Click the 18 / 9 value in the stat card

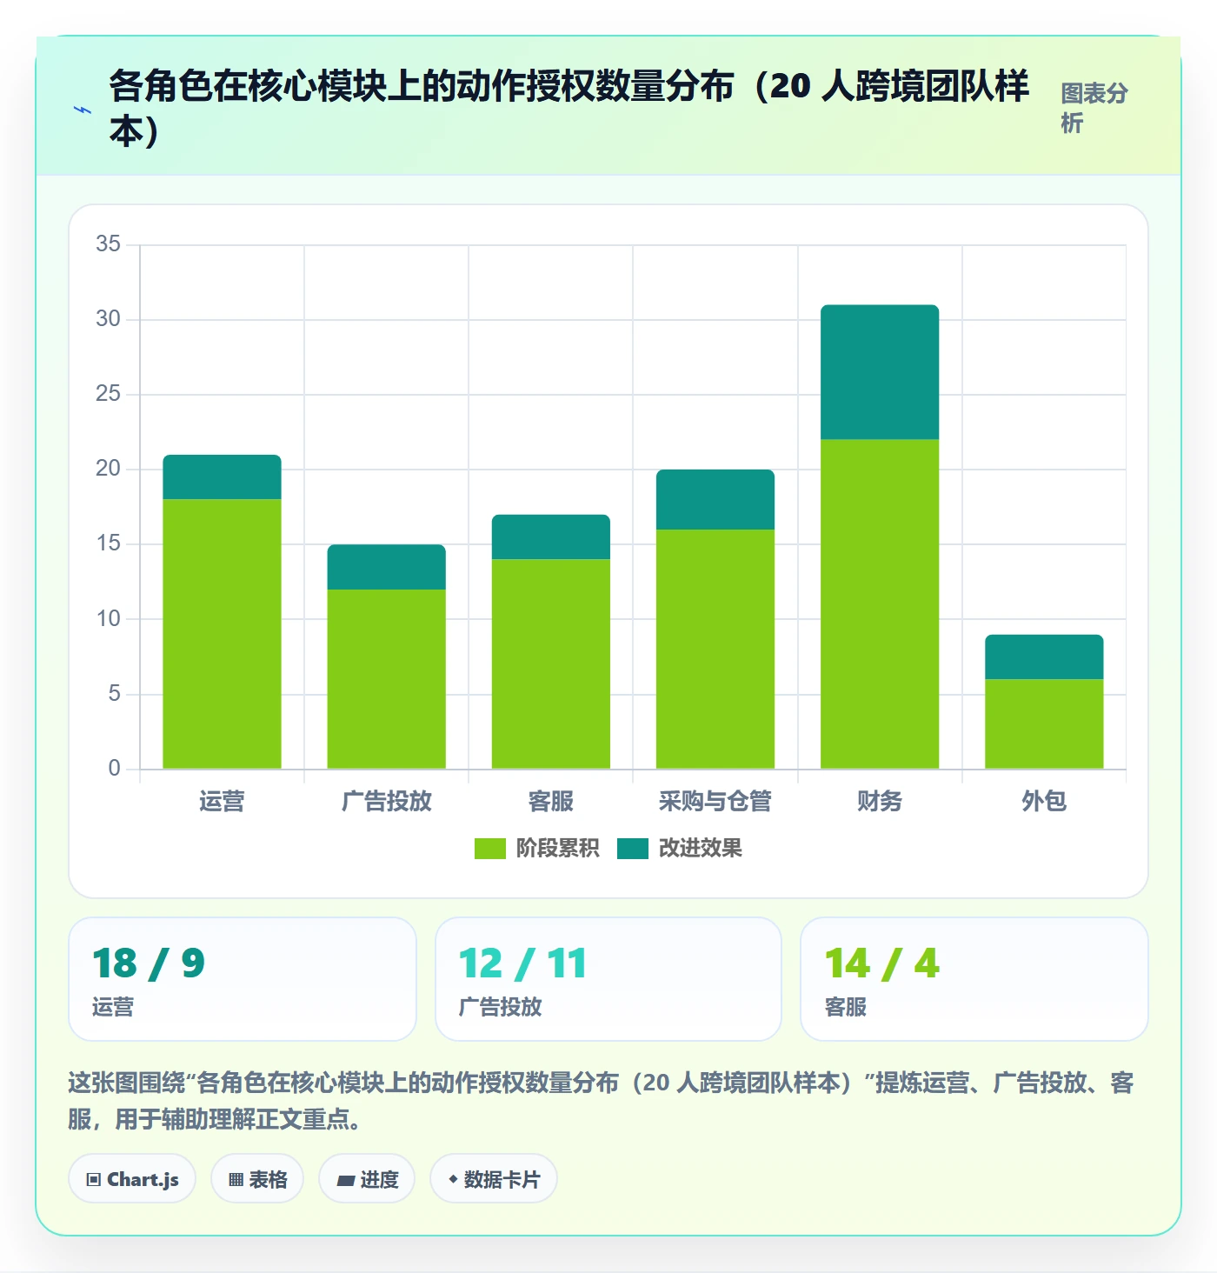pyautogui.click(x=149, y=963)
